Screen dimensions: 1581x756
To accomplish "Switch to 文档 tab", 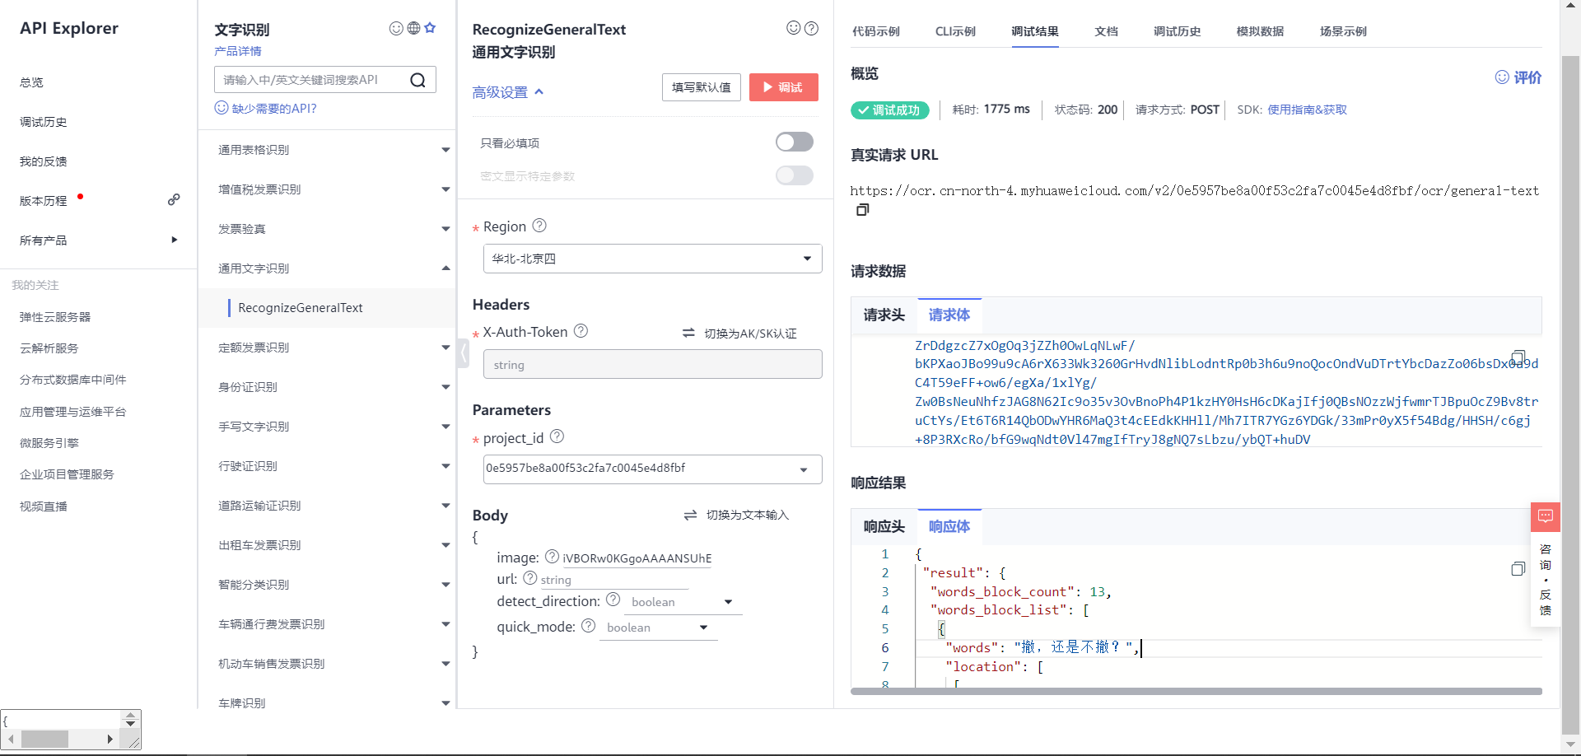I will 1106,31.
